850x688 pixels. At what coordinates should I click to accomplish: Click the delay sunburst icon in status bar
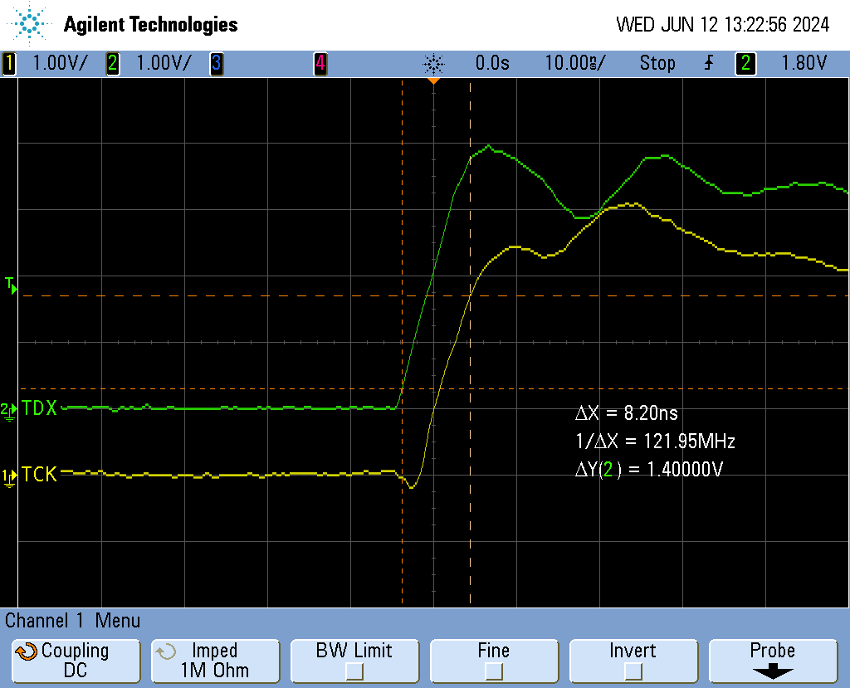(433, 63)
